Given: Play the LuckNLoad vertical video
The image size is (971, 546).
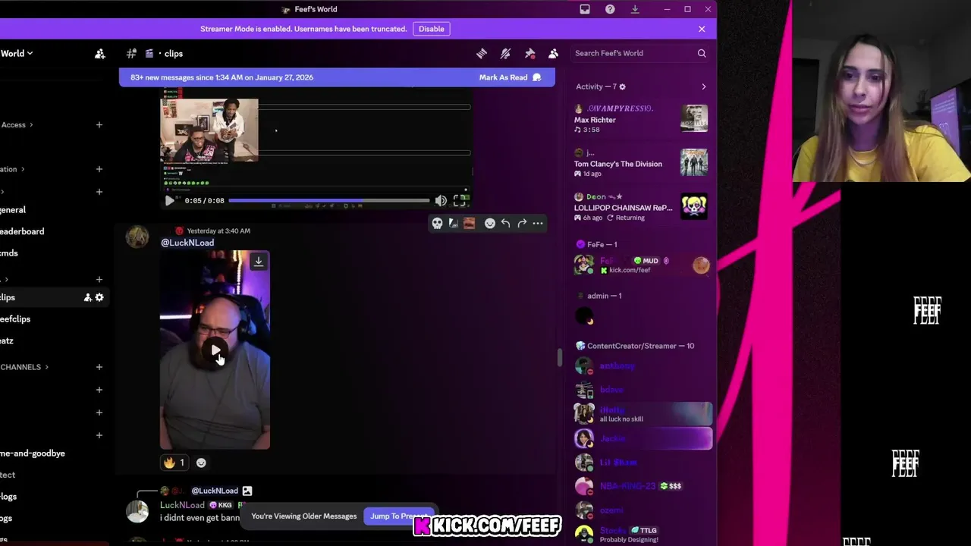Looking at the screenshot, I should (215, 350).
